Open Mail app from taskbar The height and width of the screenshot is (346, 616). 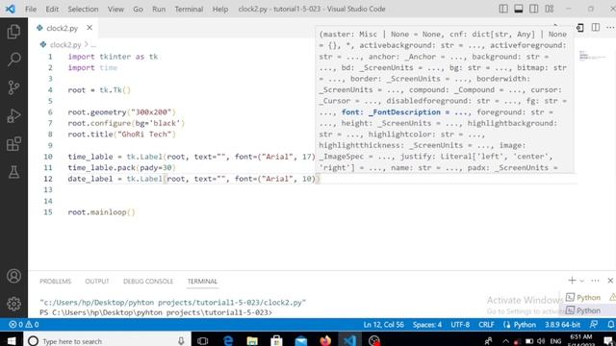pyautogui.click(x=301, y=340)
